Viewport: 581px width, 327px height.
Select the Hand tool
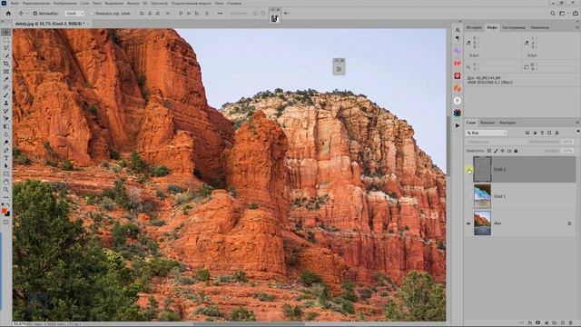[x=6, y=182]
